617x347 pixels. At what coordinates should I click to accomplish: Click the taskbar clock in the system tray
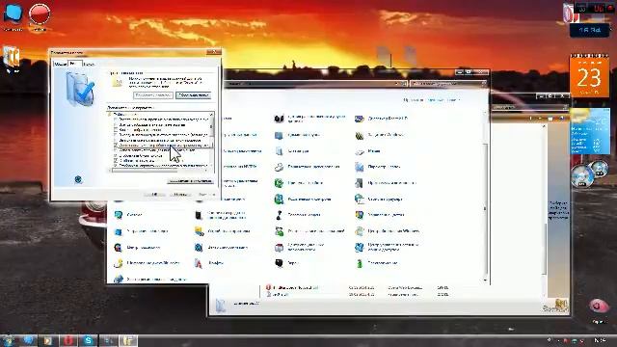coord(600,340)
